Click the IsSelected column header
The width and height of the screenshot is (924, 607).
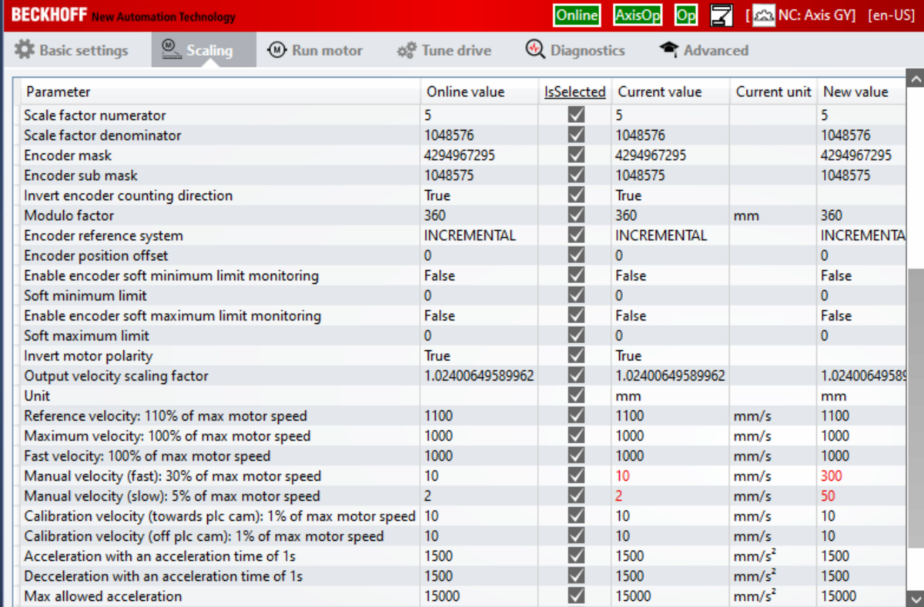(x=575, y=92)
